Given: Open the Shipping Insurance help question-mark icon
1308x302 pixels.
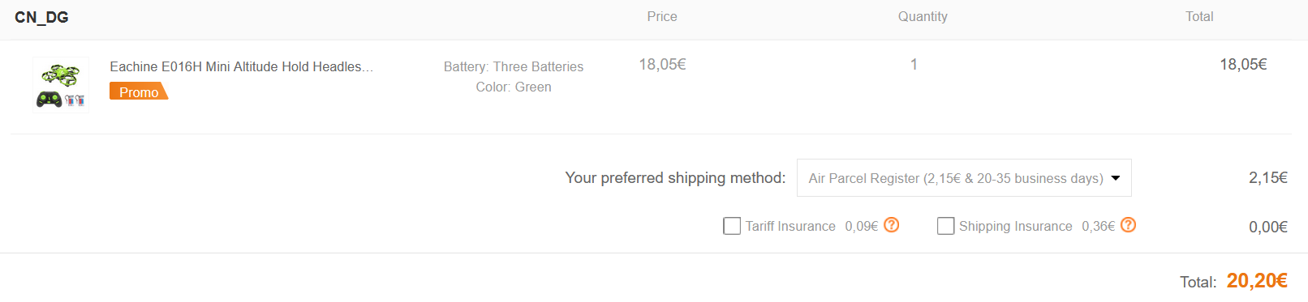Looking at the screenshot, I should point(1128,225).
